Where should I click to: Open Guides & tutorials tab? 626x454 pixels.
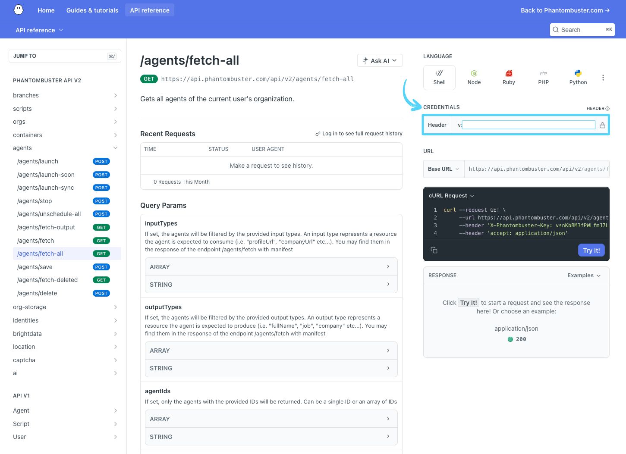tap(92, 10)
